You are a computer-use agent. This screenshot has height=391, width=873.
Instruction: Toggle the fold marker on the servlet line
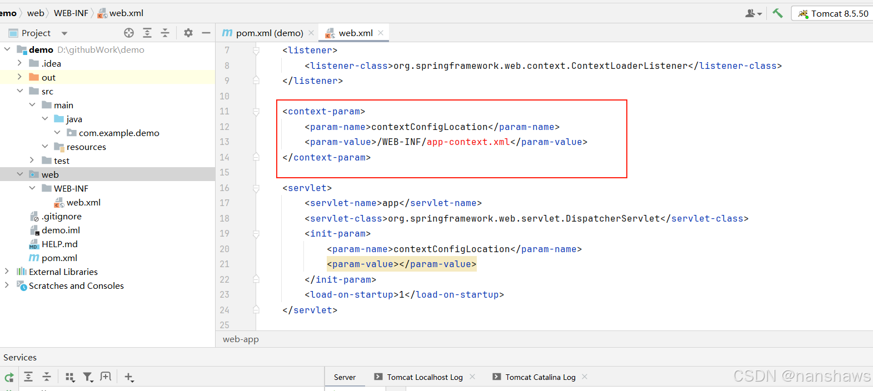[x=256, y=188]
